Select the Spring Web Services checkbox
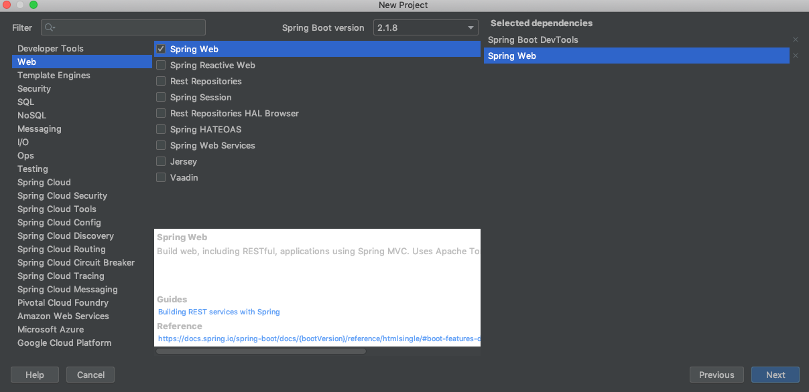The image size is (809, 392). click(x=161, y=145)
